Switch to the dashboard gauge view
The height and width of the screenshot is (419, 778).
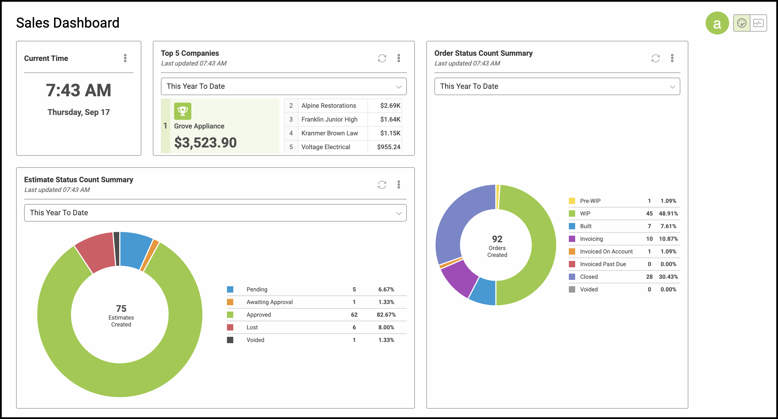point(742,23)
